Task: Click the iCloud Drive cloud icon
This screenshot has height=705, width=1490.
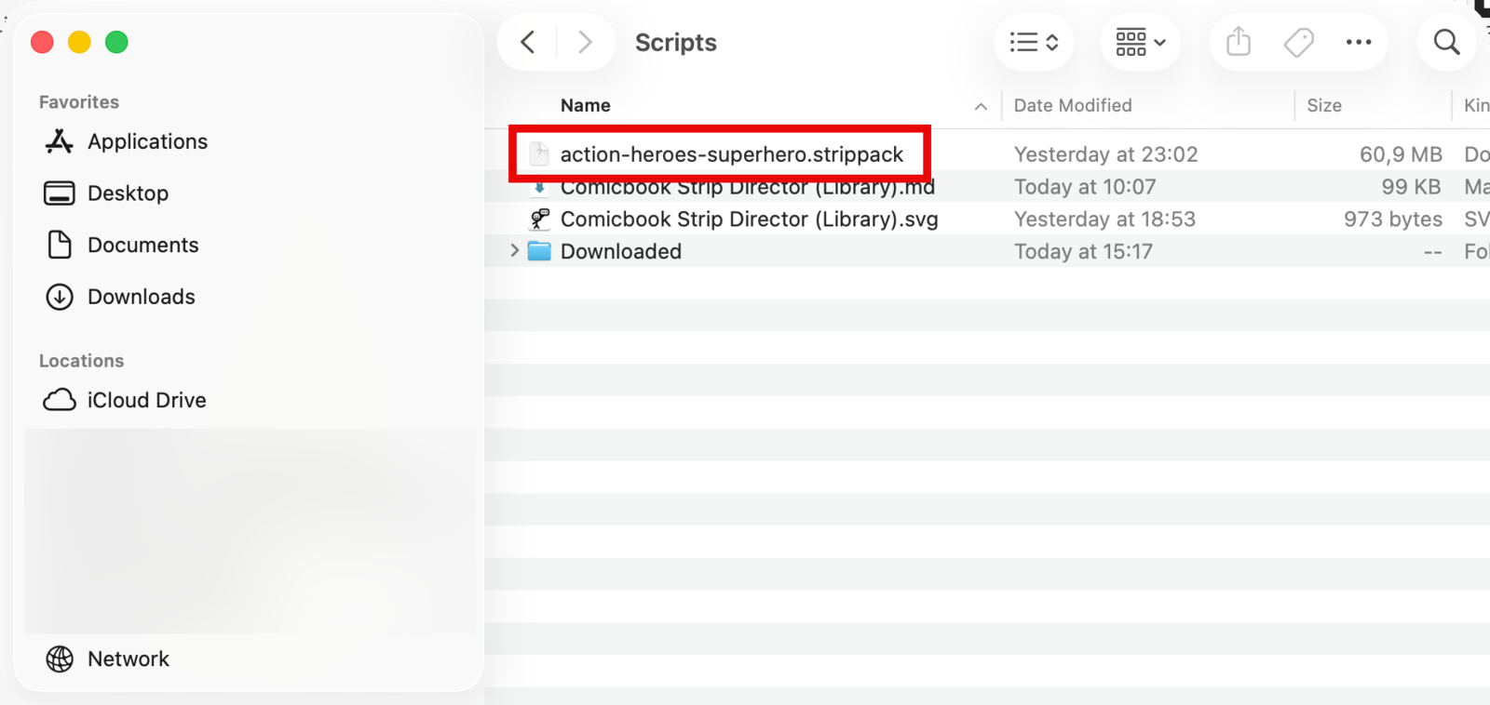Action: click(x=60, y=400)
